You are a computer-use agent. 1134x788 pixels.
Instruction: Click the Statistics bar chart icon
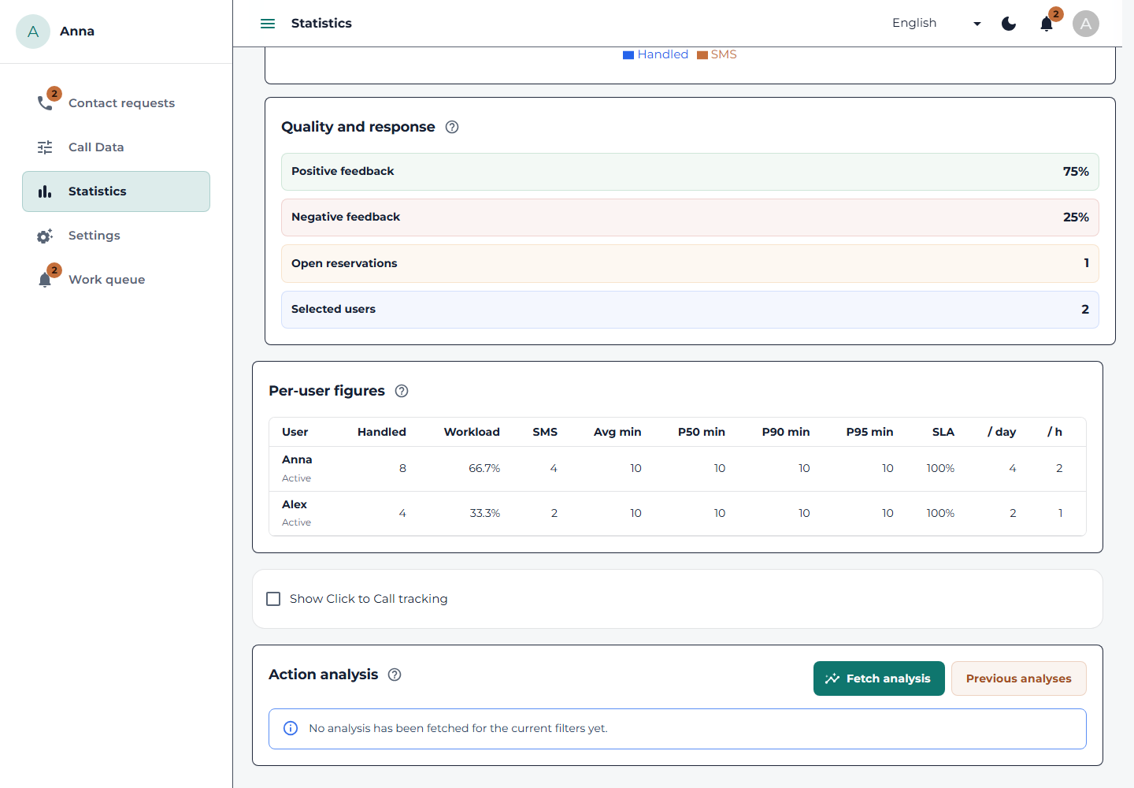(45, 191)
